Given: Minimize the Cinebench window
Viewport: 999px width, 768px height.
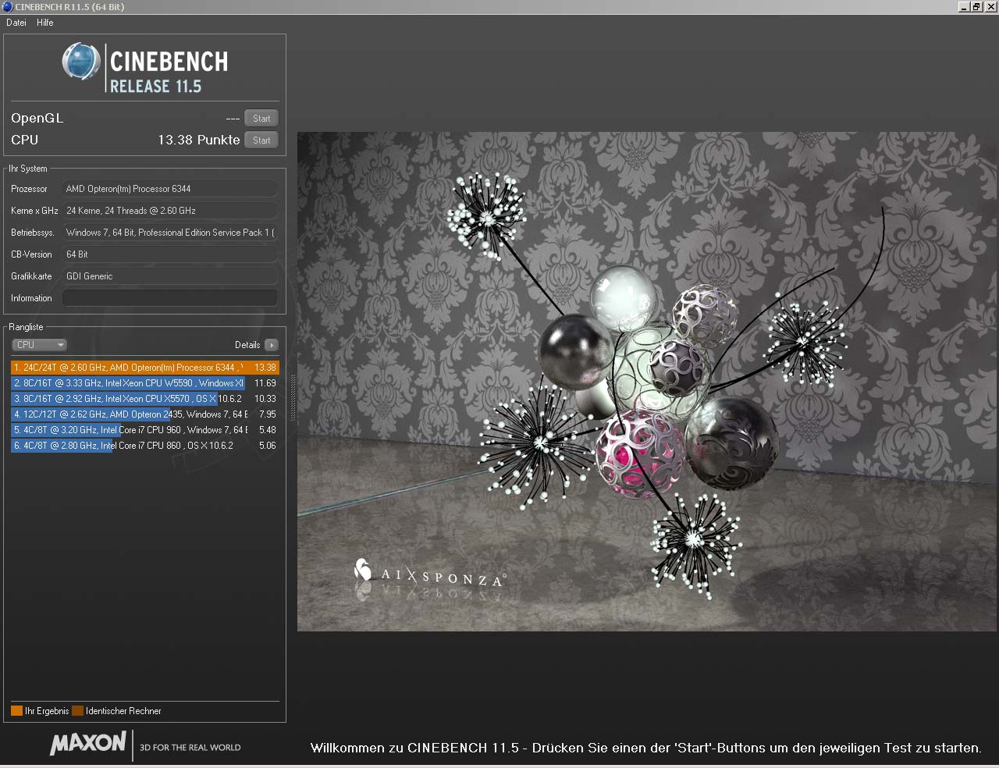Looking at the screenshot, I should 964,7.
